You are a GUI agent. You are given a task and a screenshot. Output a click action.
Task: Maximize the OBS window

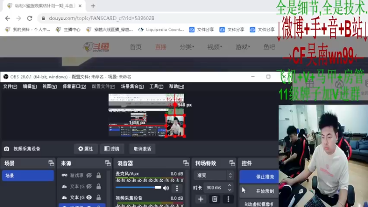[268, 77]
